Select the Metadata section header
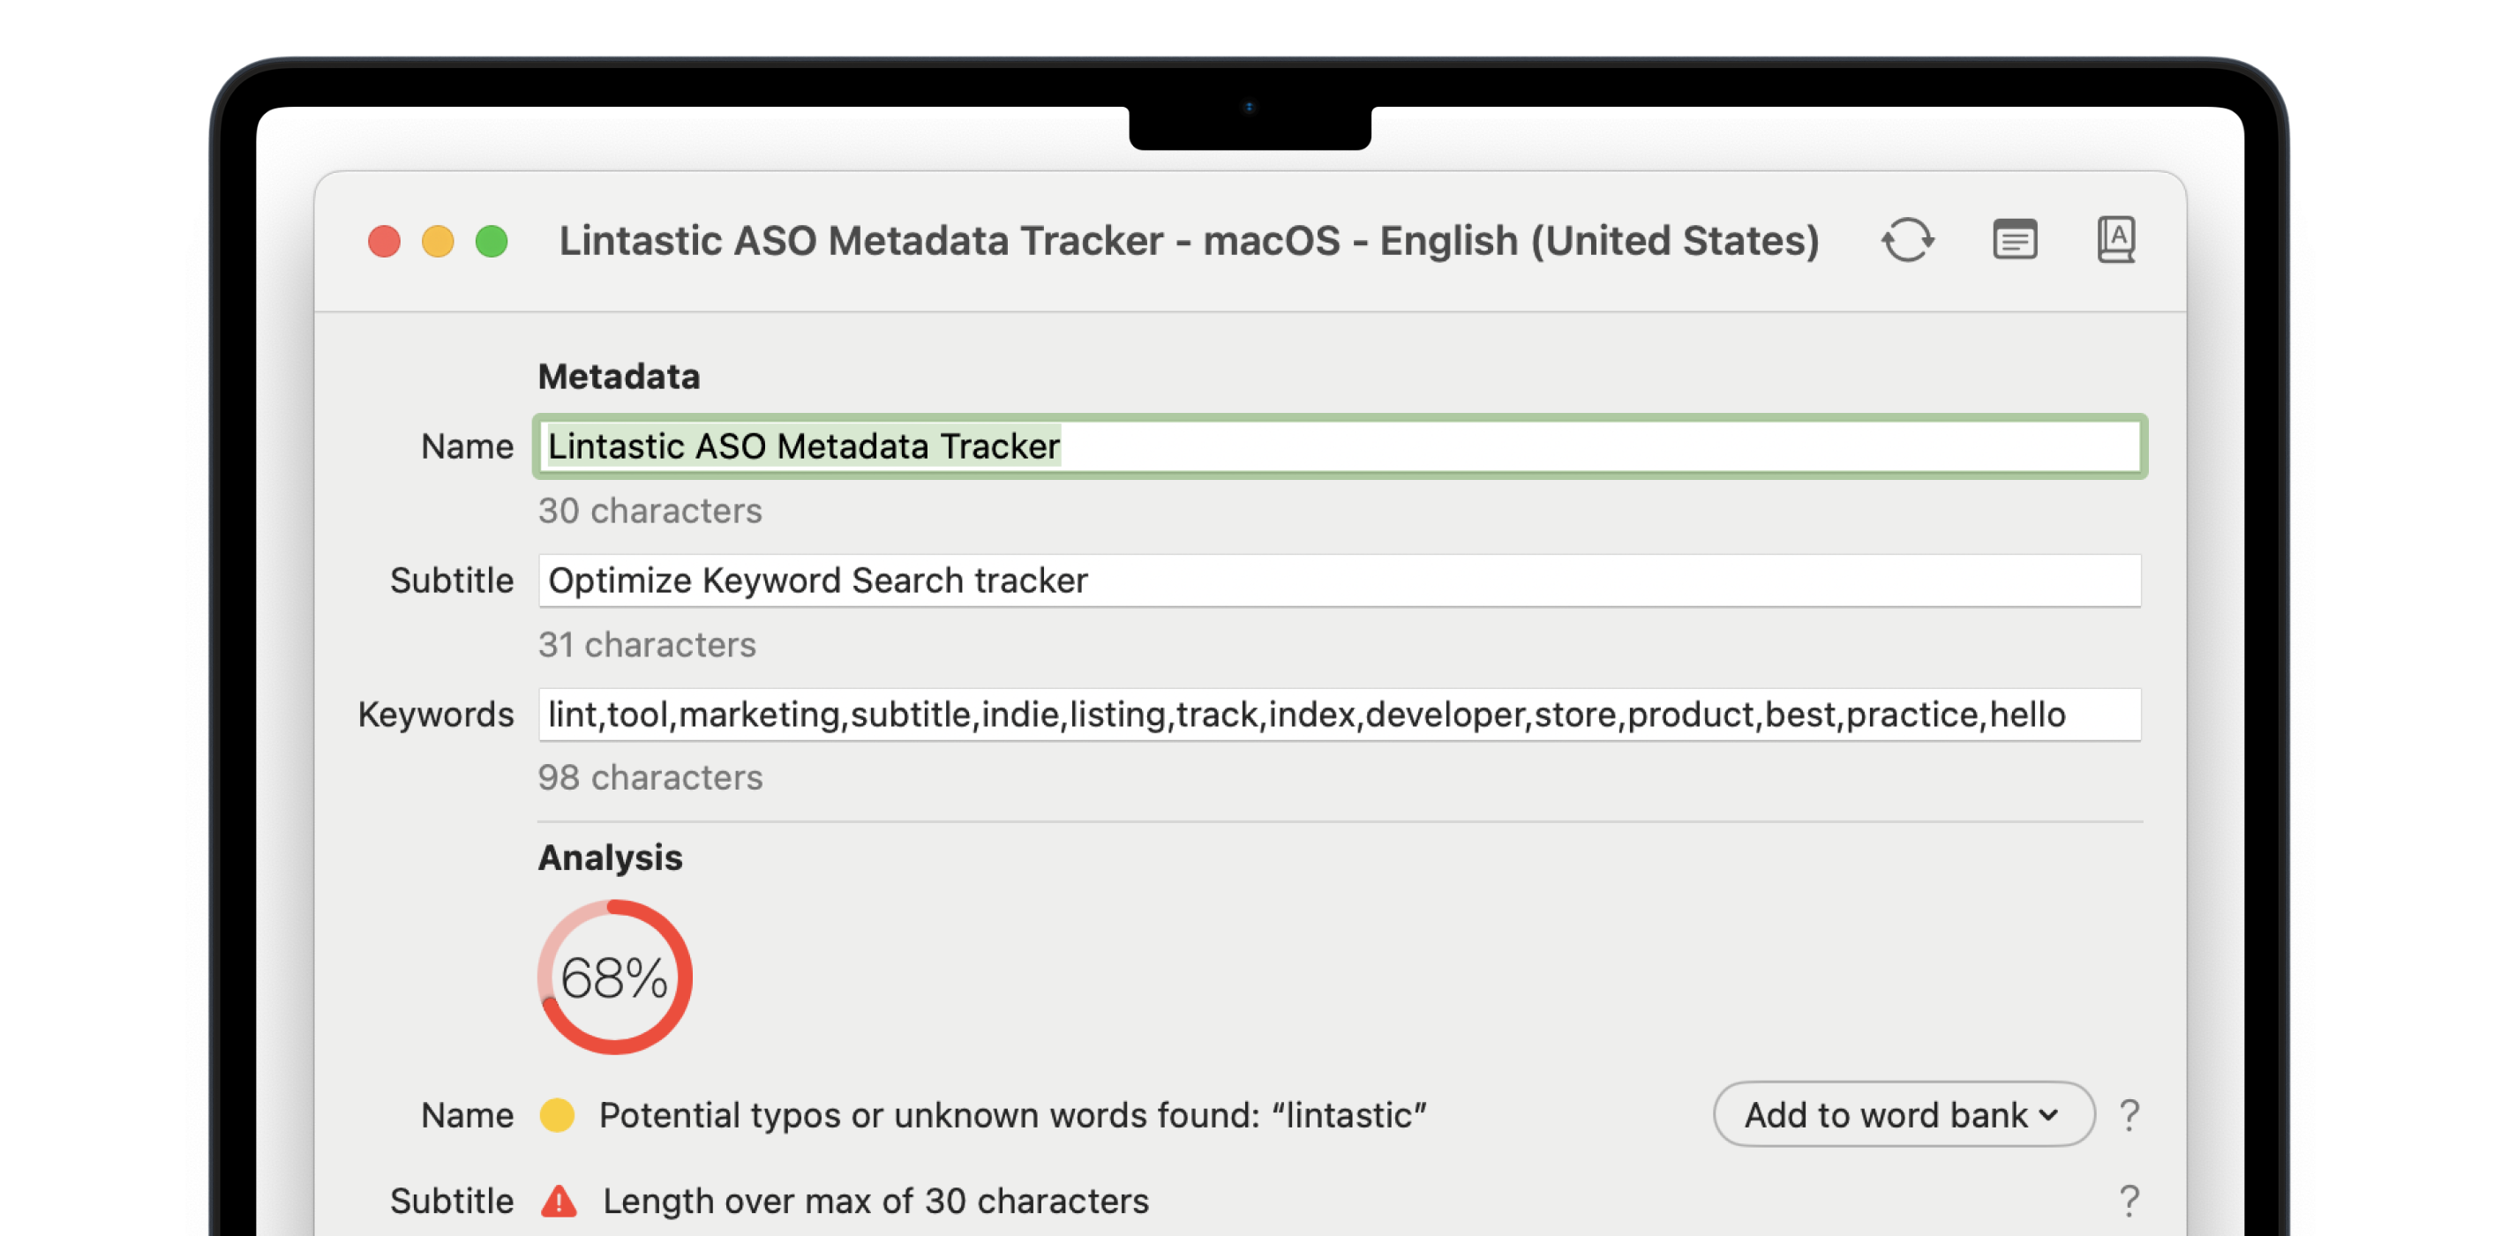The image size is (2501, 1236). pyautogui.click(x=619, y=376)
